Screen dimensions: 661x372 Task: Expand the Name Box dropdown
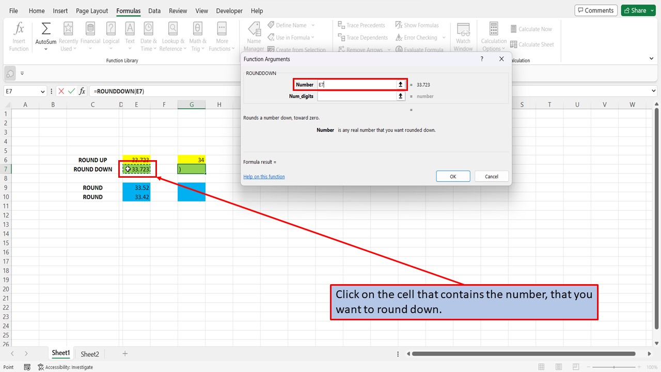click(44, 91)
